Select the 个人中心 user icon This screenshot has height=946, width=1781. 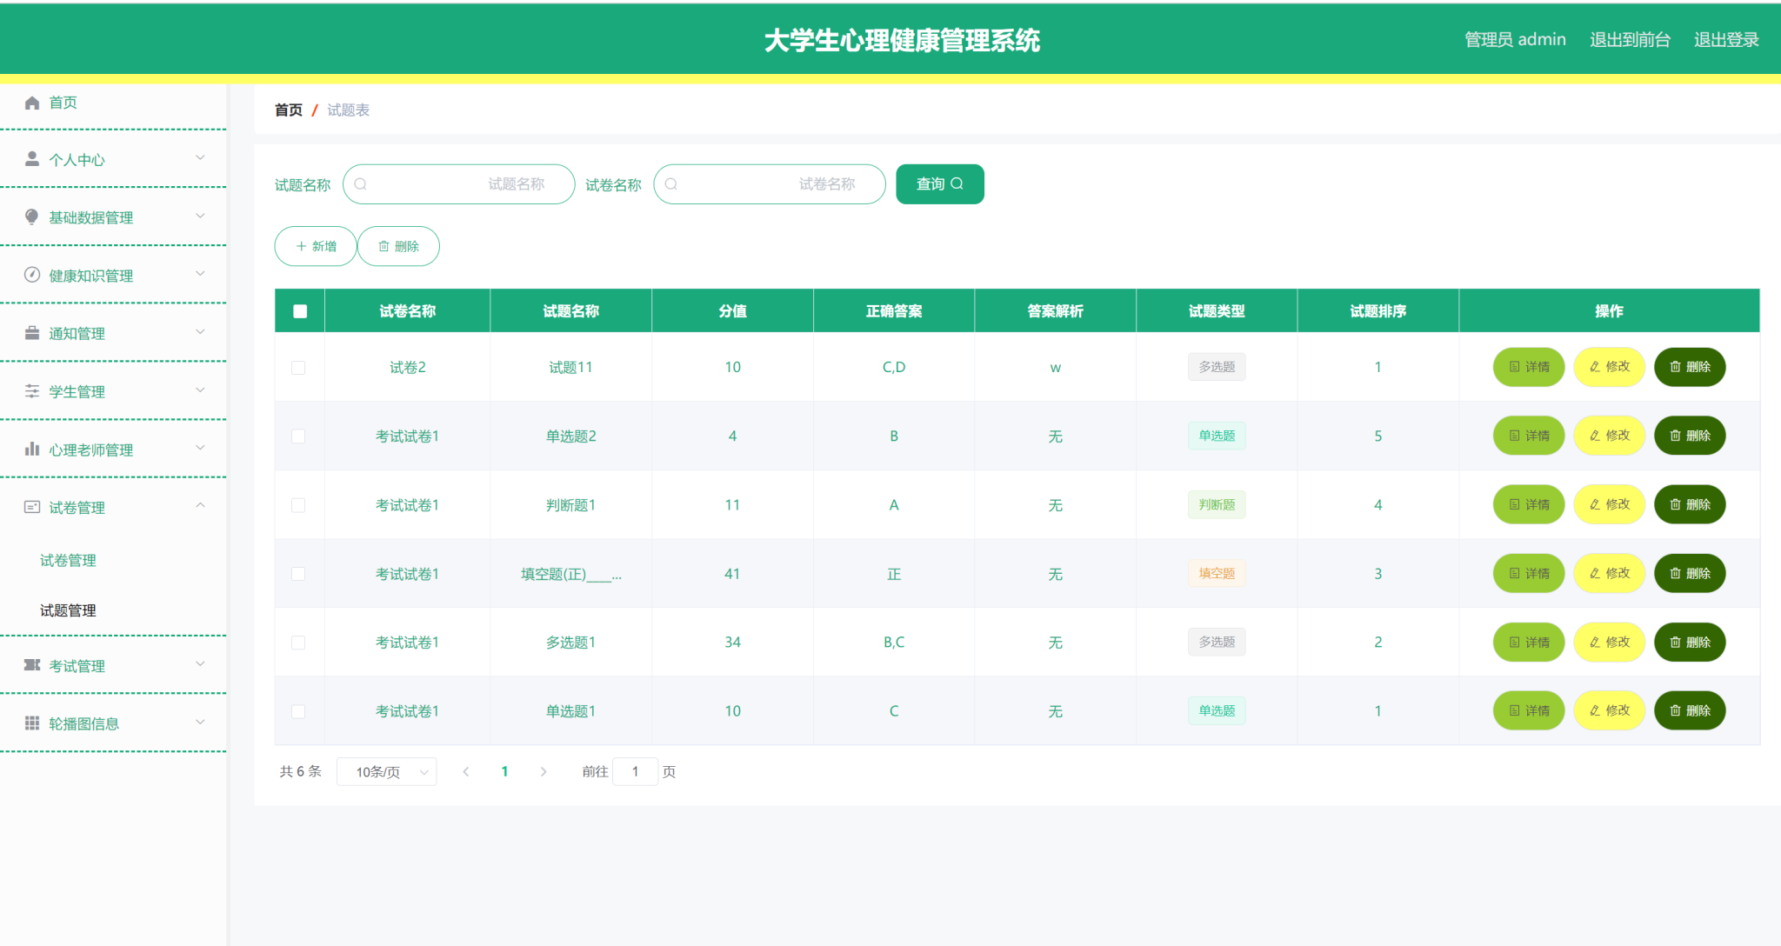[x=32, y=158]
